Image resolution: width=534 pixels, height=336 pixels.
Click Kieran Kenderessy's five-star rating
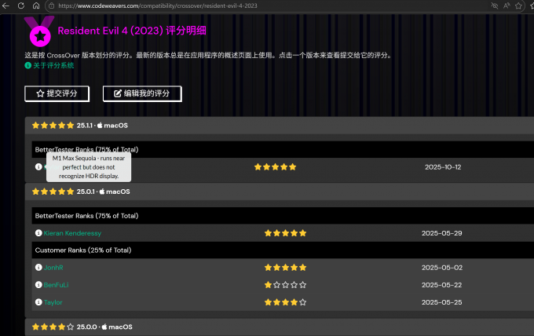pos(285,233)
